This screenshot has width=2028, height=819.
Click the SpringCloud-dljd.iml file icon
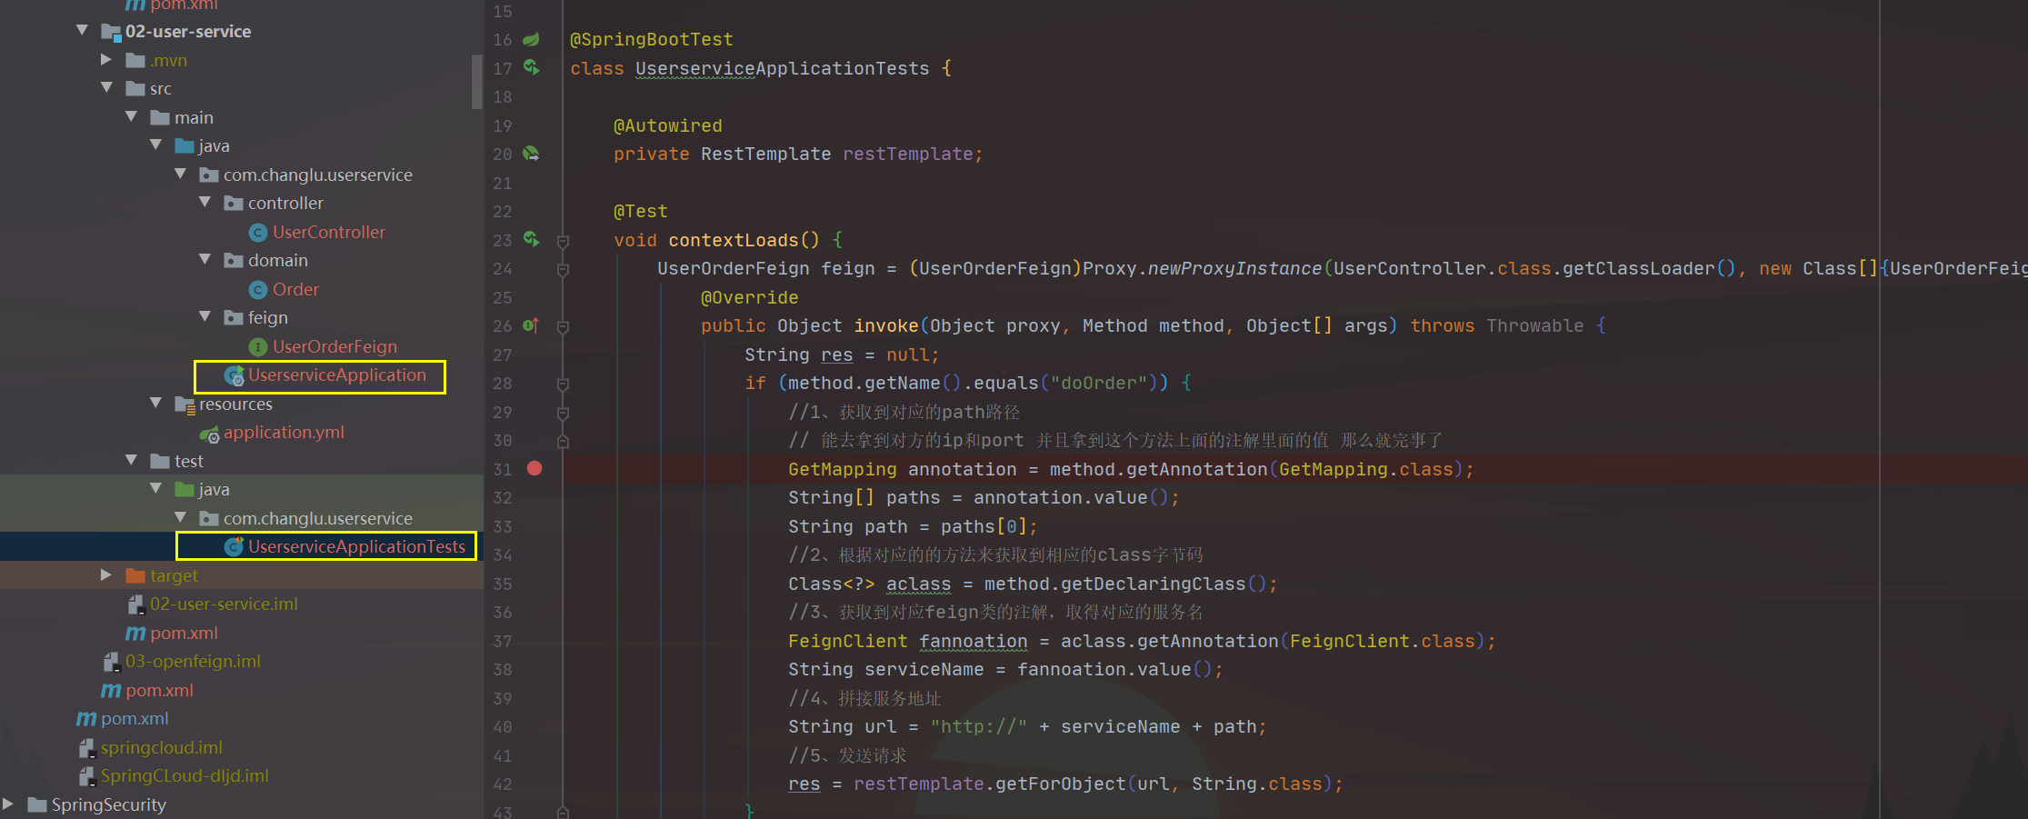point(86,776)
